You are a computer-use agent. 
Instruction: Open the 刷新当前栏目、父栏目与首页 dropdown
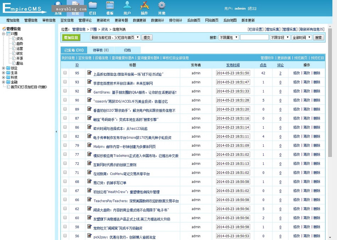115,37
